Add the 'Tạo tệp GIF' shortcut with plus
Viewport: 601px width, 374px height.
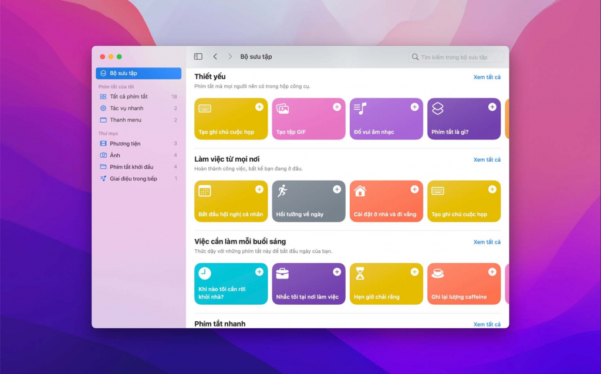[337, 107]
